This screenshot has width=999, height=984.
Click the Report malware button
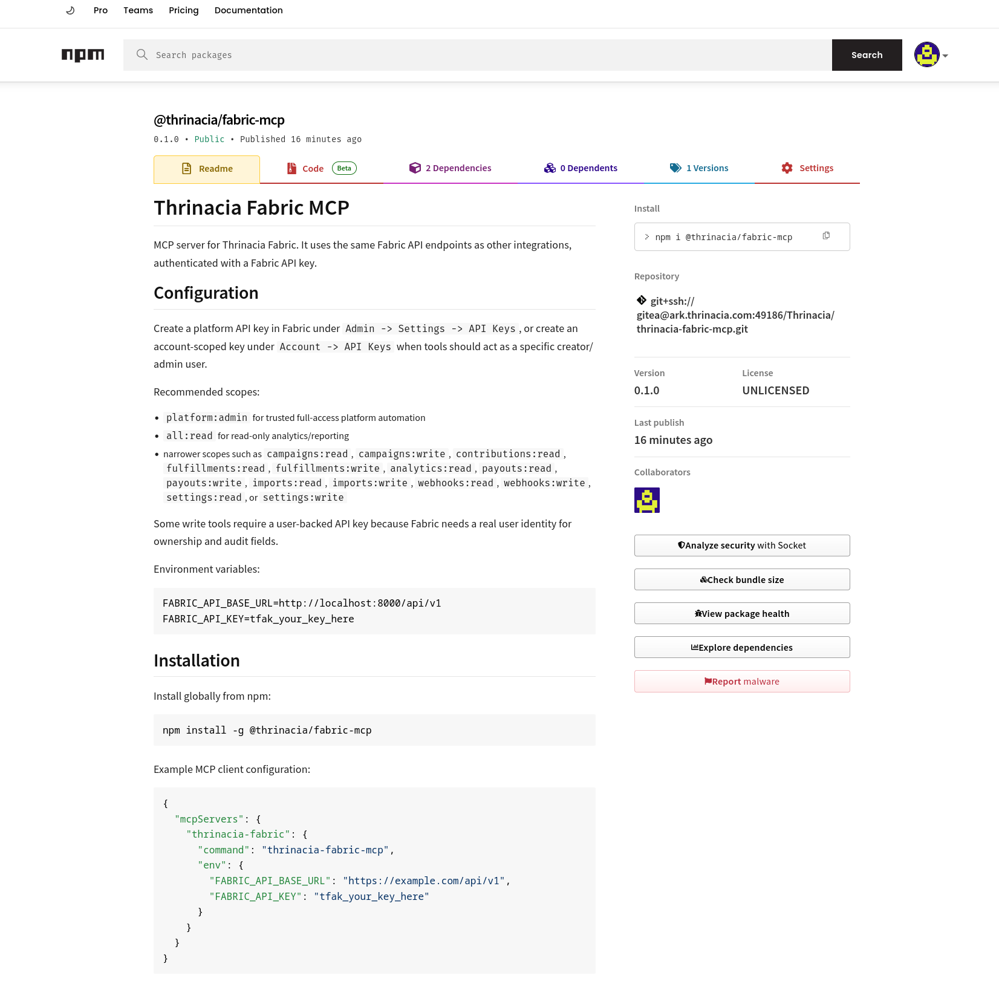pyautogui.click(x=742, y=682)
